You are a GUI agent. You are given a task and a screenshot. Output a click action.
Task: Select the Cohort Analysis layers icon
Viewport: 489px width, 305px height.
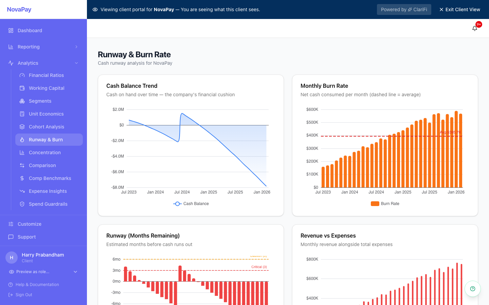(x=21, y=126)
